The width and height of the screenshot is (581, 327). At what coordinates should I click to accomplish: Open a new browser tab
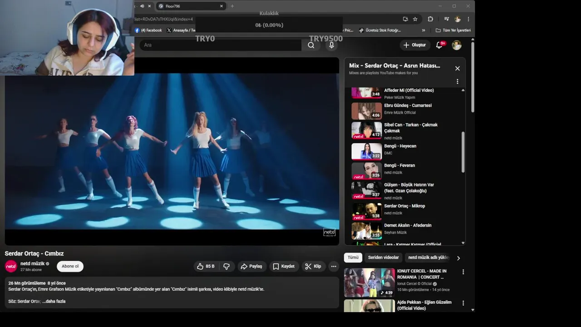coord(232,6)
